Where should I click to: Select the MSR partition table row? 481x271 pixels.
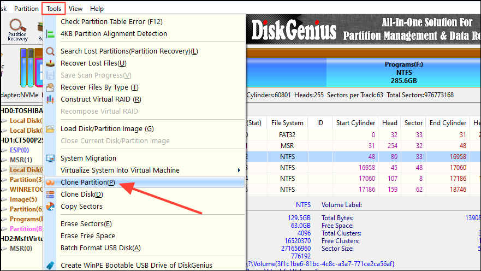(364, 146)
